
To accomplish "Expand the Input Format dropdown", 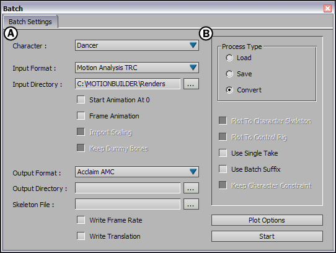I will [137, 68].
